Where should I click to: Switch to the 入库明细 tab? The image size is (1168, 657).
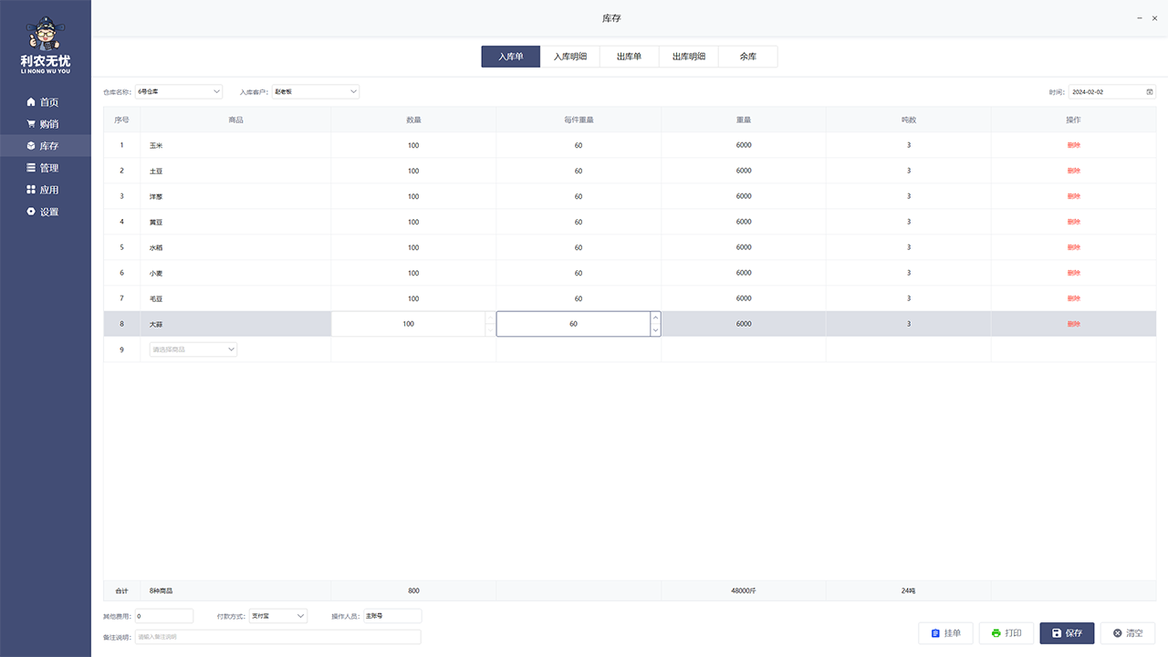point(569,57)
